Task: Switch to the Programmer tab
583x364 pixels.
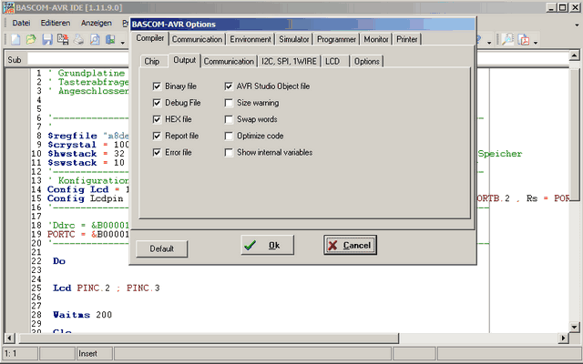Action: click(336, 39)
